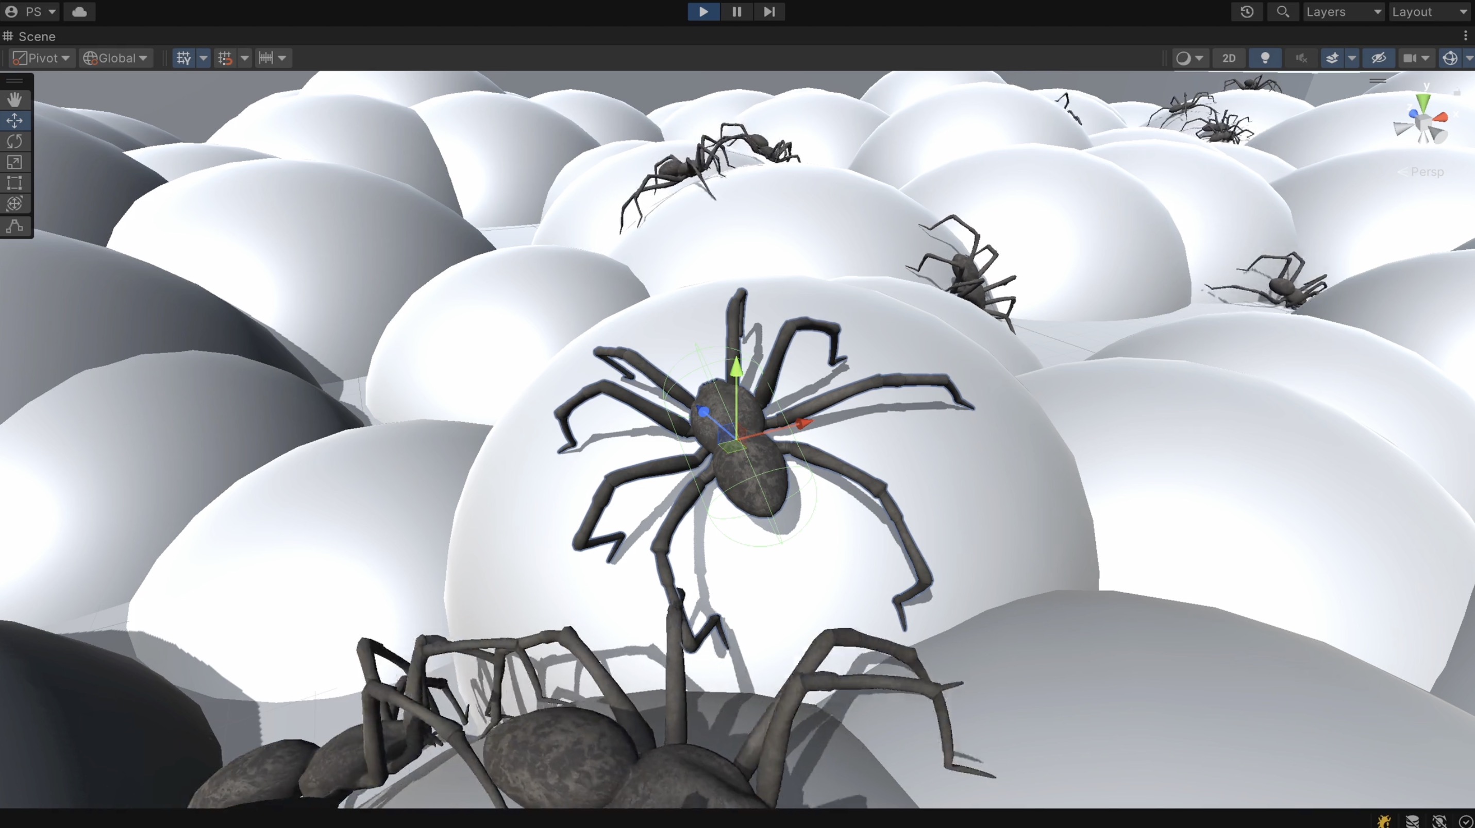This screenshot has height=828, width=1475.
Task: Select the Rect transform tool
Action: point(15,183)
